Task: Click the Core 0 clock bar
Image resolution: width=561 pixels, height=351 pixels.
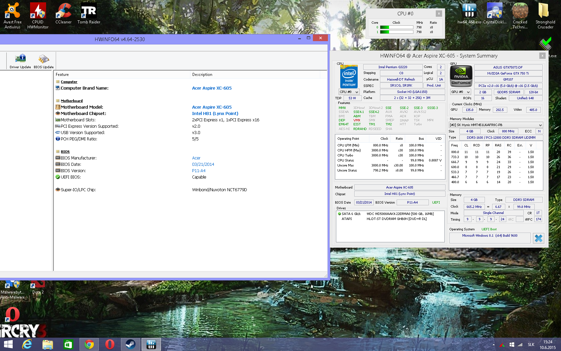Action: tap(397, 27)
